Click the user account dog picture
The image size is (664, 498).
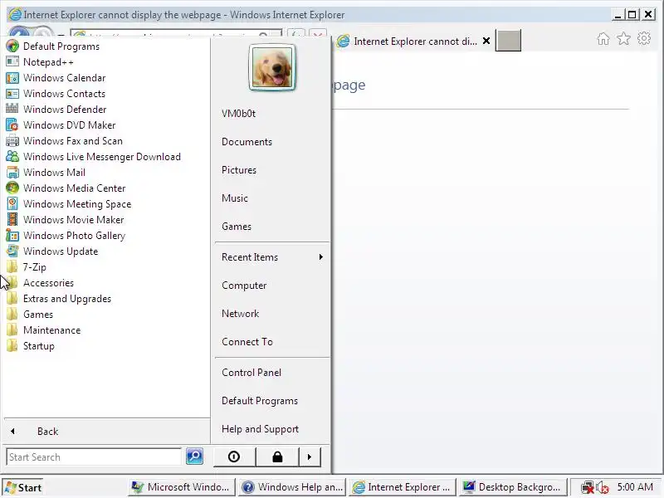[272, 67]
